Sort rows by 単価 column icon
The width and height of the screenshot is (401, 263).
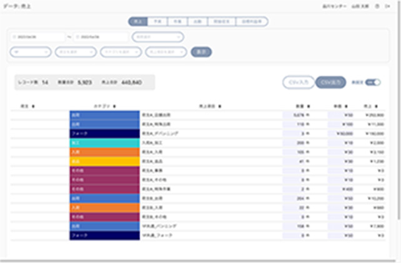[x=357, y=107]
